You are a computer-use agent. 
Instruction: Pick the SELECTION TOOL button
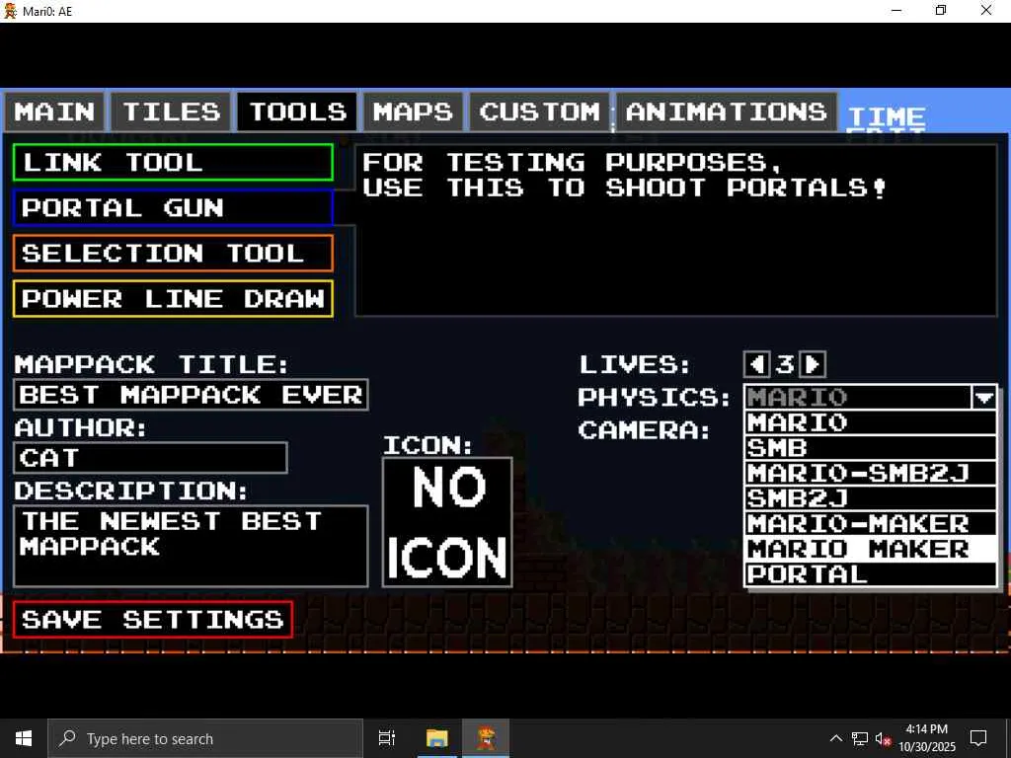173,254
